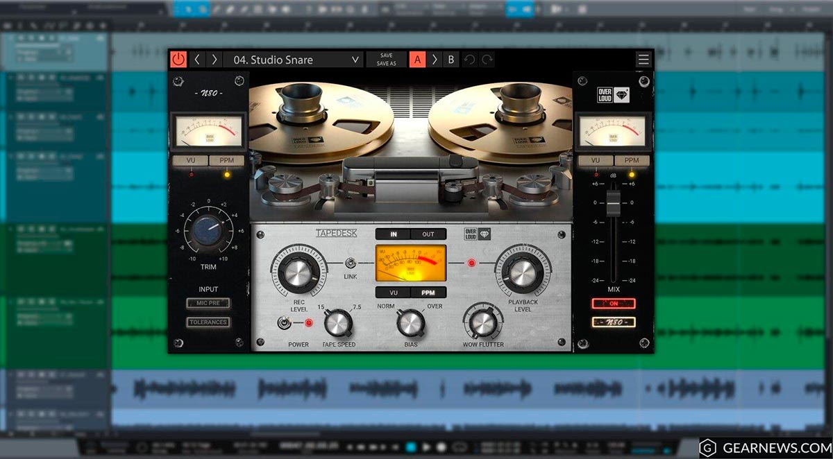The height and width of the screenshot is (459, 833).
Task: Click the Overloud logo next to the OUT button
Action: [x=478, y=234]
